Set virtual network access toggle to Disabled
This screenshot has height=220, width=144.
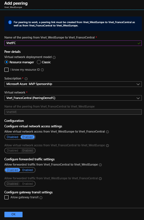point(12,137)
